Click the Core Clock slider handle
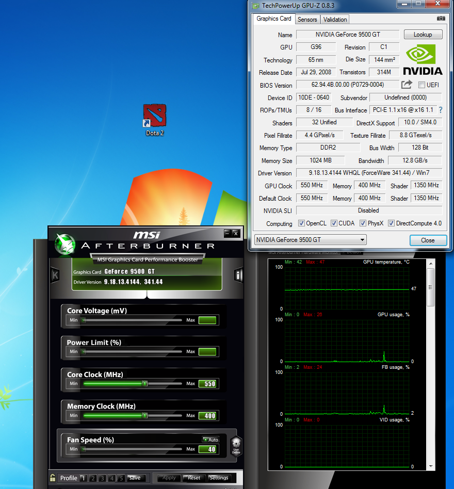The height and width of the screenshot is (489, 454). coord(144,383)
